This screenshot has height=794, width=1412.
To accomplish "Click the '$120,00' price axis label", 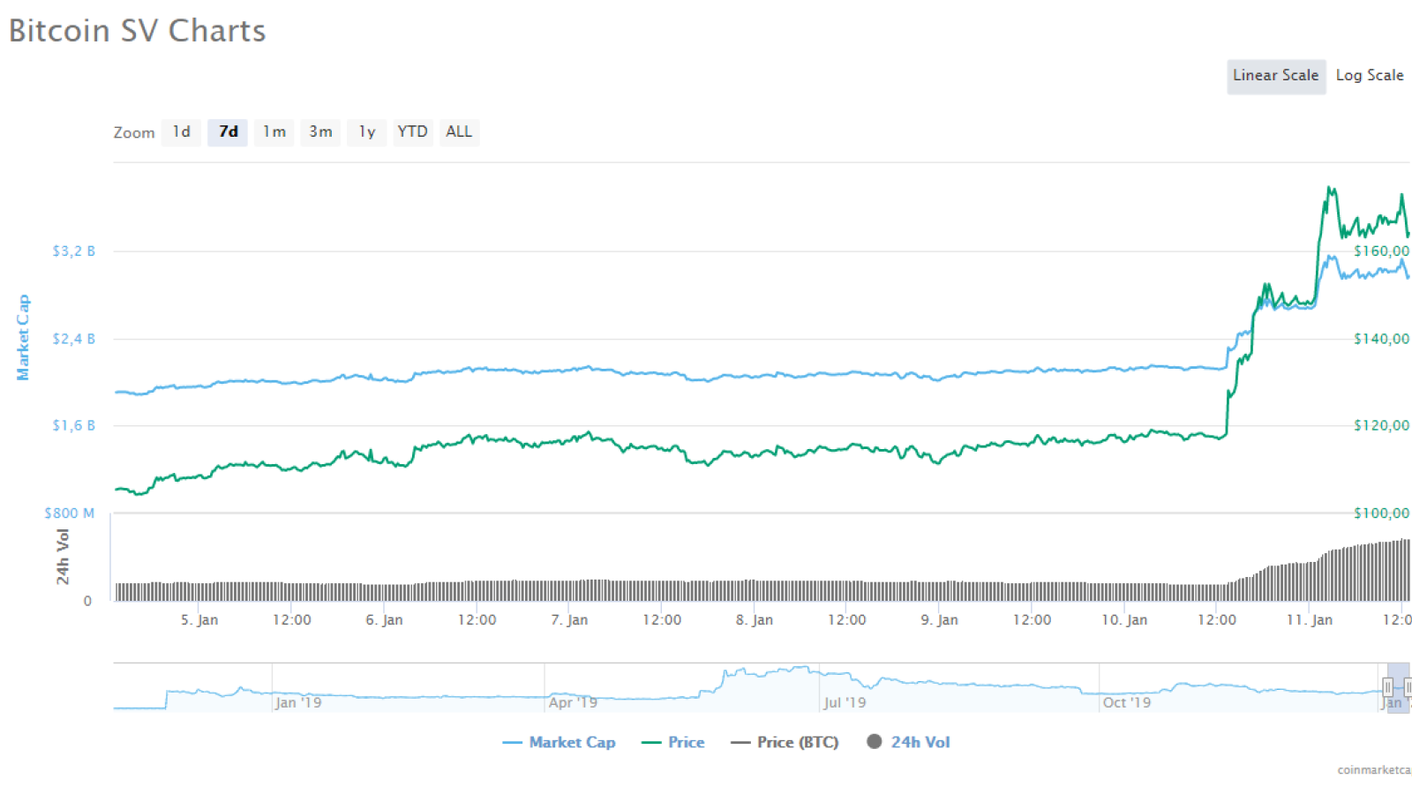I will [1382, 425].
